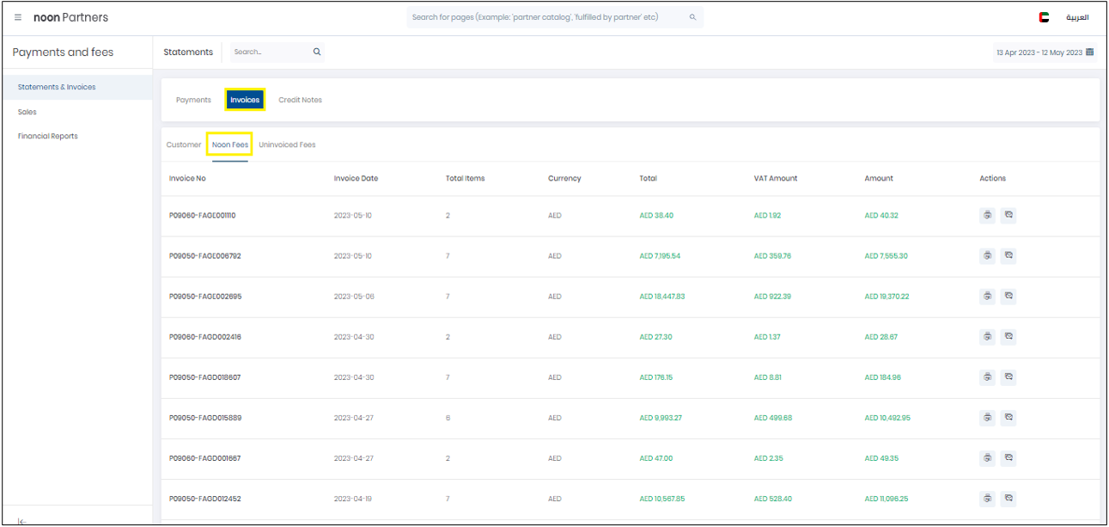Print invoice P09050-FAGE002695
The image size is (1109, 527).
click(x=988, y=297)
